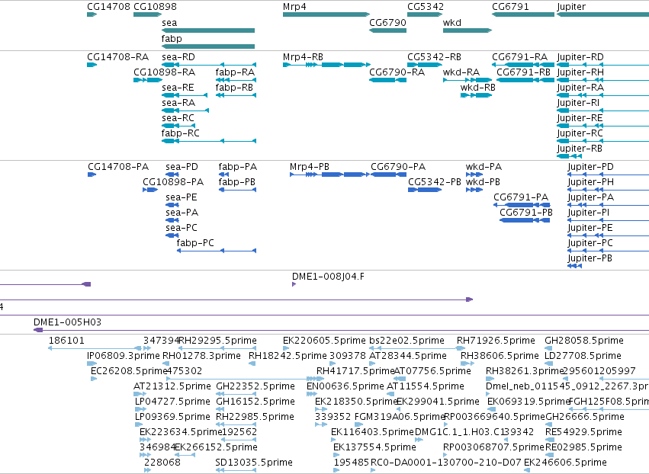Click the Mrp4 gene bar

click(x=326, y=14)
